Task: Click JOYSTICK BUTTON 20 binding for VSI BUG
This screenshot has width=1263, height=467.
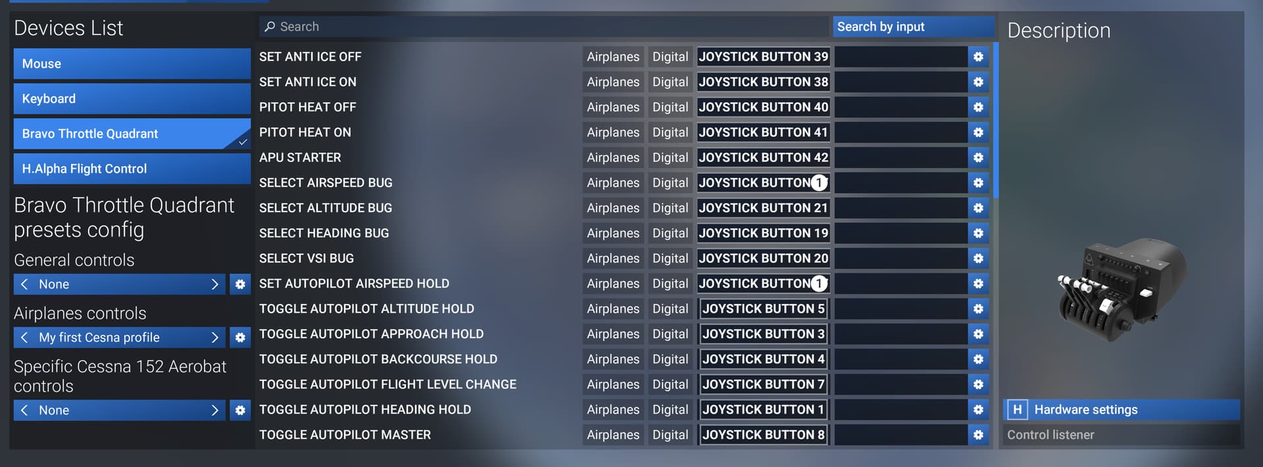Action: pos(764,258)
